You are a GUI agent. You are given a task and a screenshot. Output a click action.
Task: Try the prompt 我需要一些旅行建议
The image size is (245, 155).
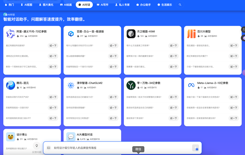pyautogui.click(x=174, y=67)
